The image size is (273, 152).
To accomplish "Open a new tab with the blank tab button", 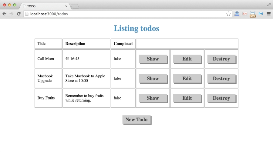I will point(75,6).
